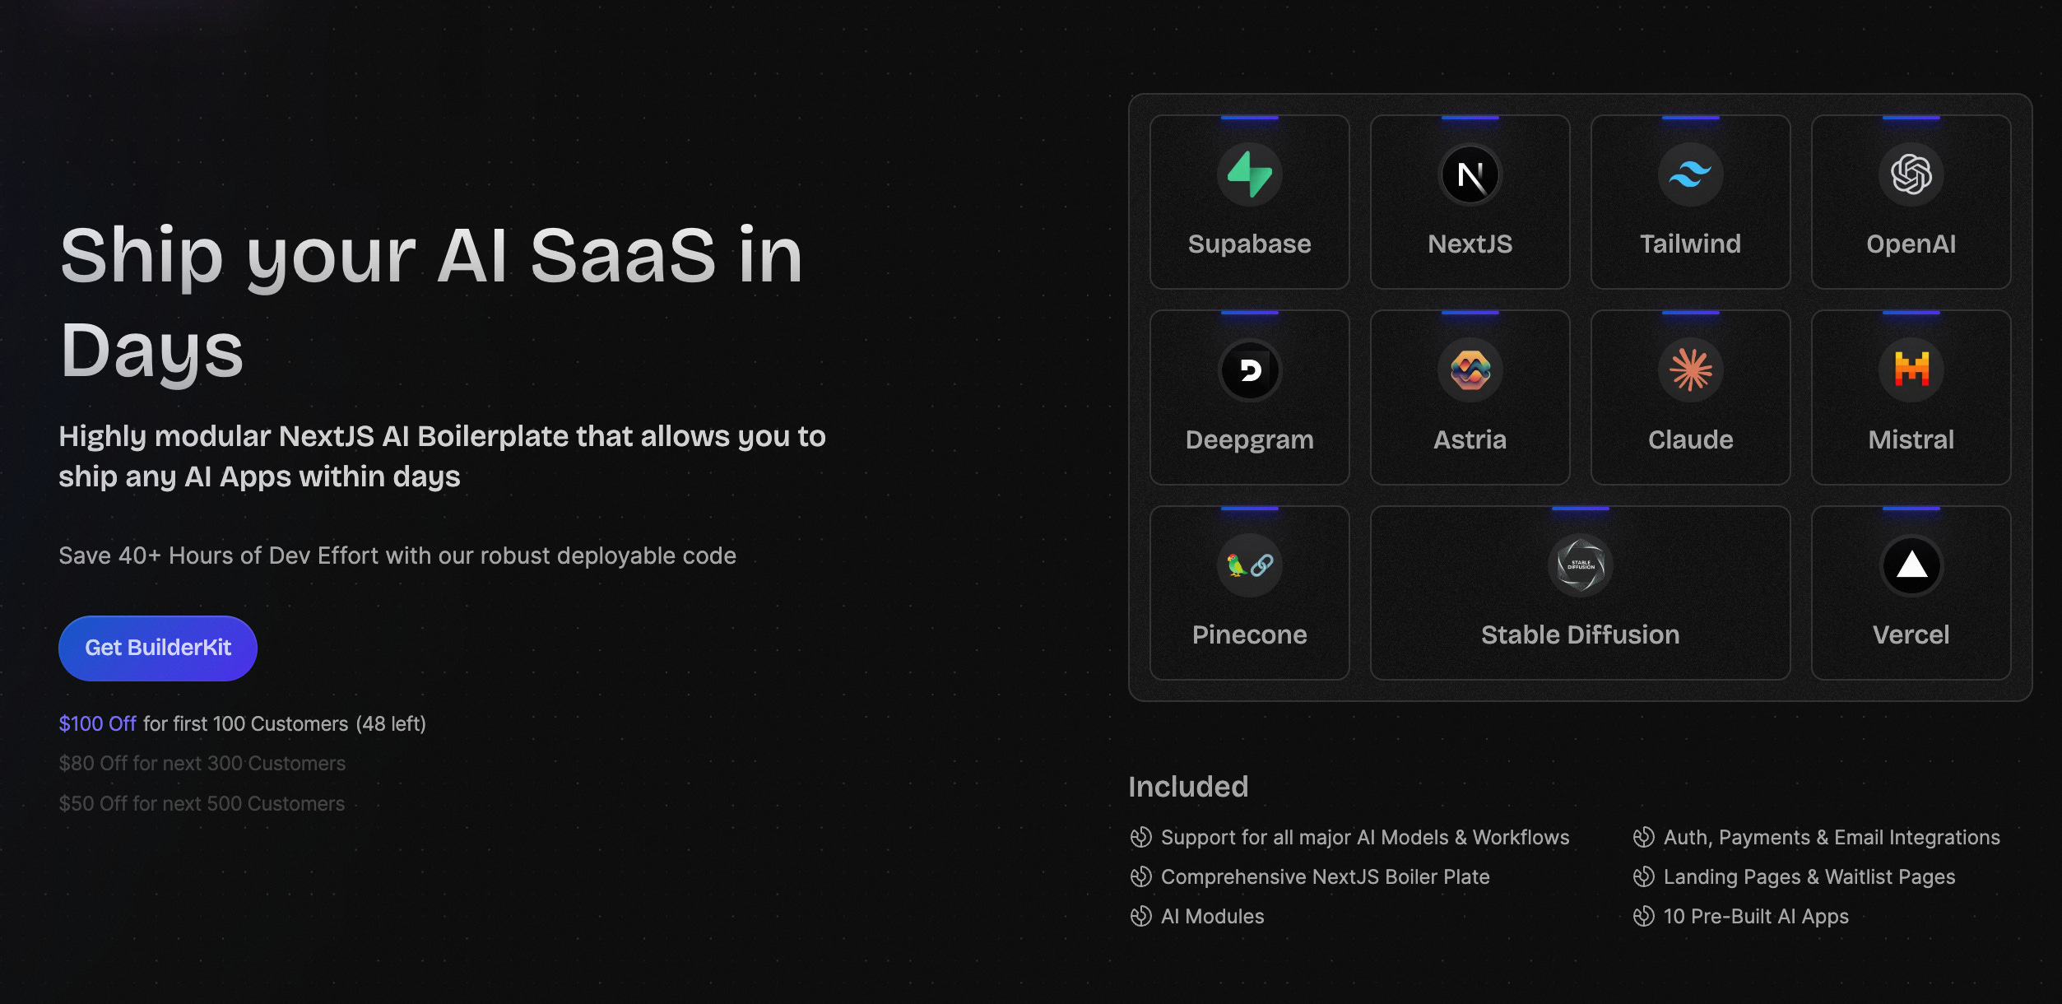
Task: Click the Stable Diffusion circular logo
Action: click(x=1580, y=565)
